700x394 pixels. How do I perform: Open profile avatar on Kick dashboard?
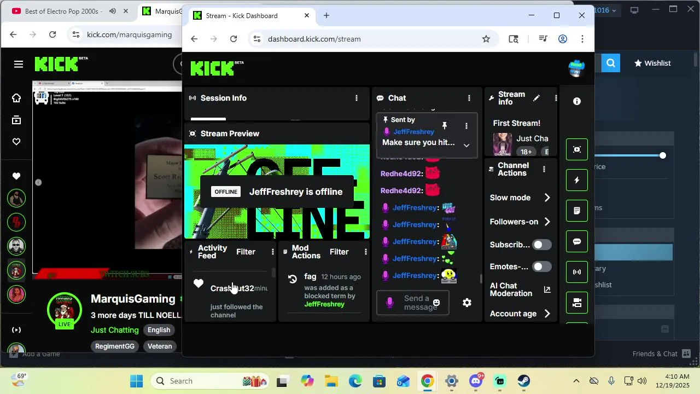(x=576, y=68)
